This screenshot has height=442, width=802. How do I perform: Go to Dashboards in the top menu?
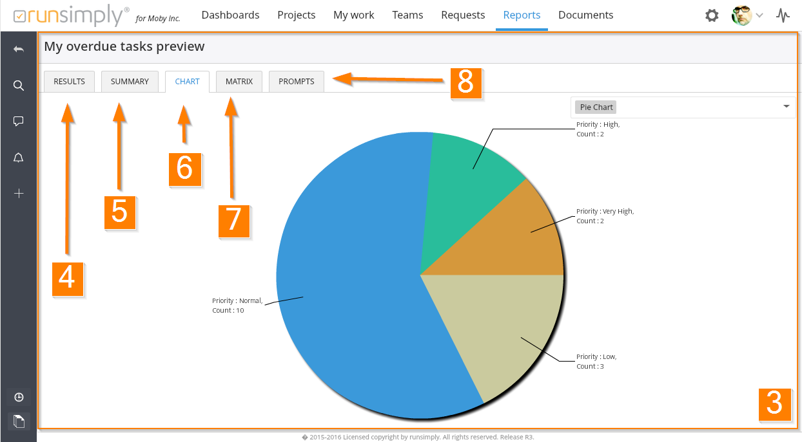(230, 15)
